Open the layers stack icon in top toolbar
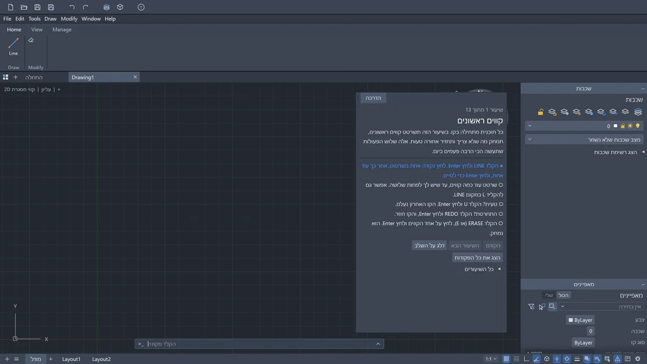This screenshot has height=364, width=647. click(106, 7)
